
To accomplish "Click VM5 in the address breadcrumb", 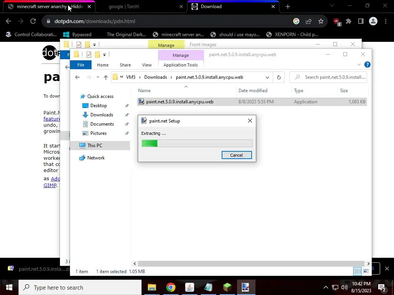I will click(131, 77).
